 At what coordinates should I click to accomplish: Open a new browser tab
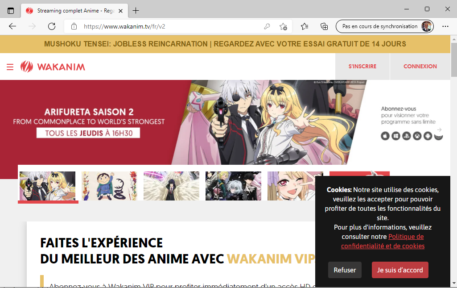[x=136, y=11]
